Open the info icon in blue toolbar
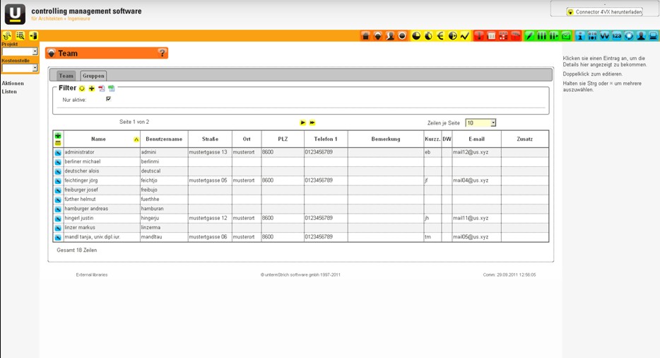 click(580, 36)
